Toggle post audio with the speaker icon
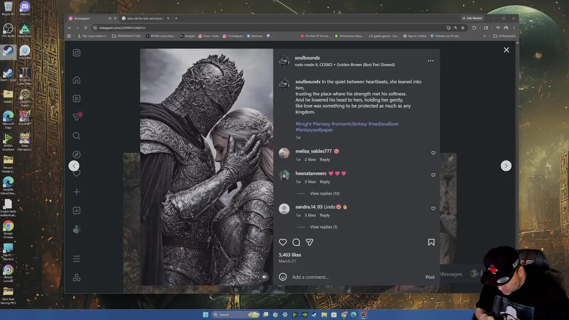 (264, 277)
